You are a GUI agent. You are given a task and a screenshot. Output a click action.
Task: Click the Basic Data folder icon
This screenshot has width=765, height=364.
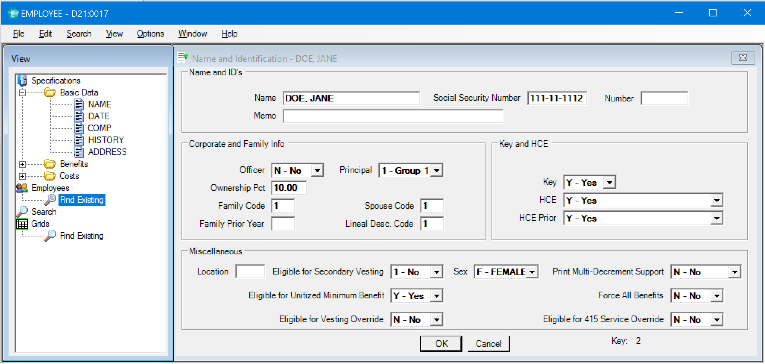[50, 92]
